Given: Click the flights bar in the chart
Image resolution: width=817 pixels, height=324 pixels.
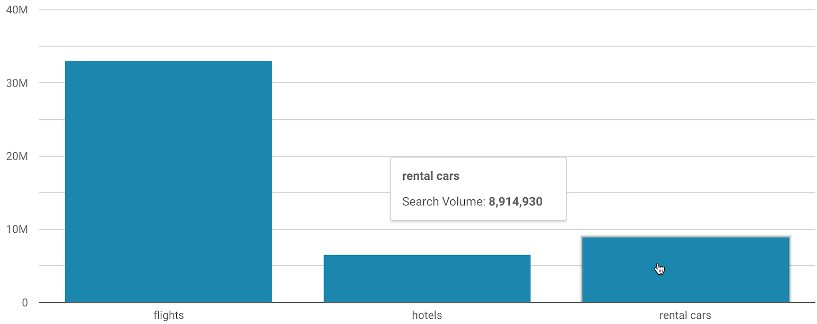Looking at the screenshot, I should click(x=168, y=181).
